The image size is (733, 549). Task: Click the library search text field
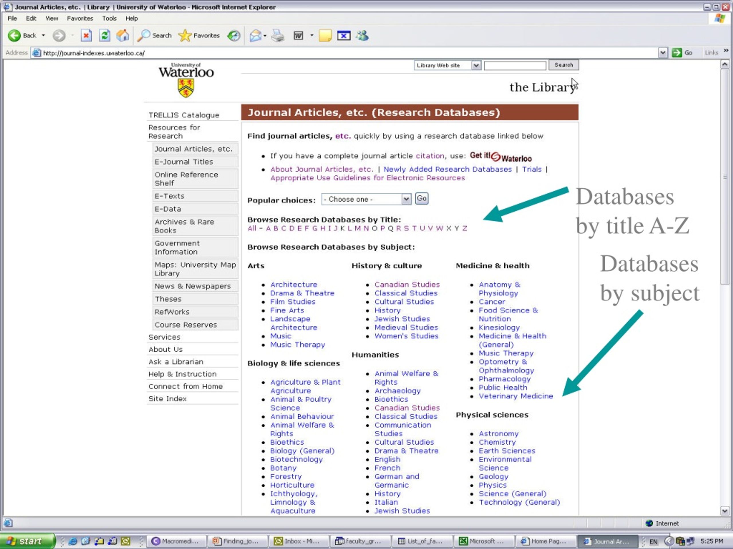[x=515, y=65]
